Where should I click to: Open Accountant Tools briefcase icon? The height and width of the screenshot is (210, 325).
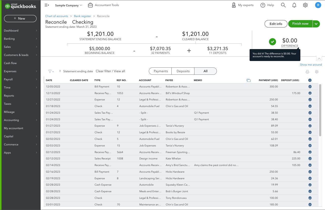point(90,5)
